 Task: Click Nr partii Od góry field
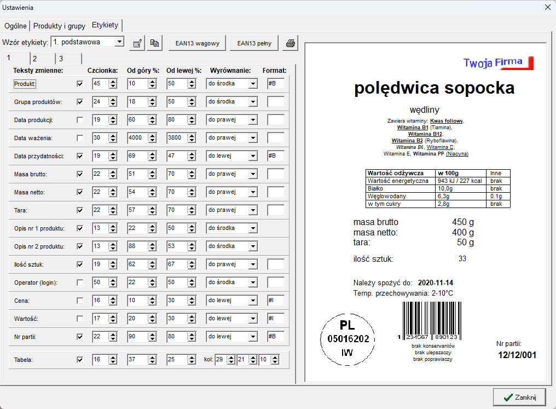(x=138, y=337)
